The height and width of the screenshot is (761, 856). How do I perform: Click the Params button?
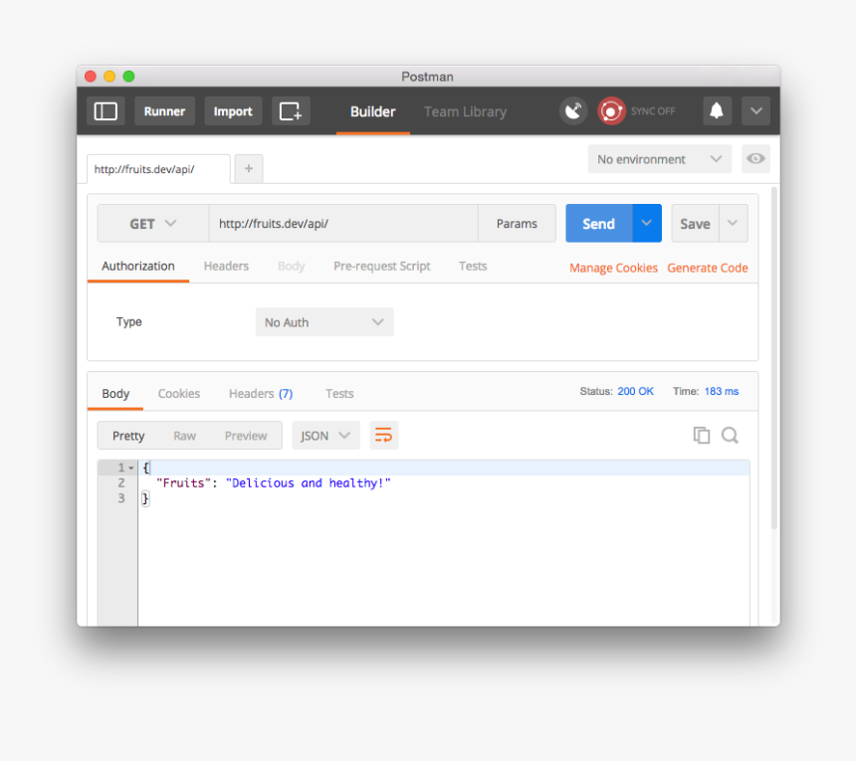click(517, 224)
